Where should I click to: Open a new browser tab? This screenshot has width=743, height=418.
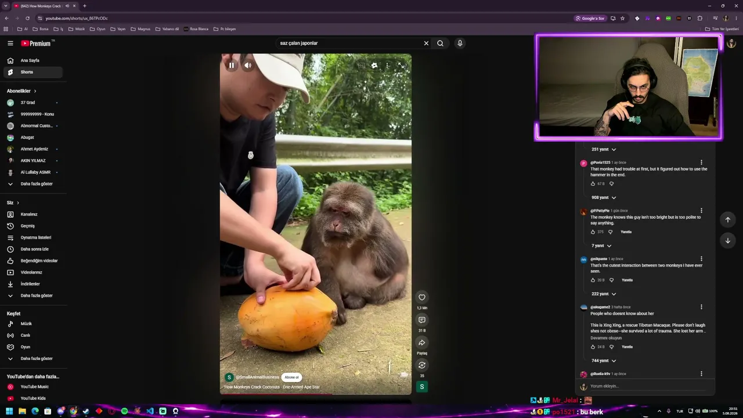85,6
